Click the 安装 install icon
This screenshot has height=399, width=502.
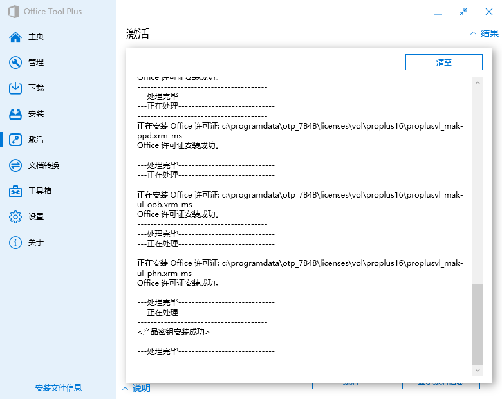15,114
